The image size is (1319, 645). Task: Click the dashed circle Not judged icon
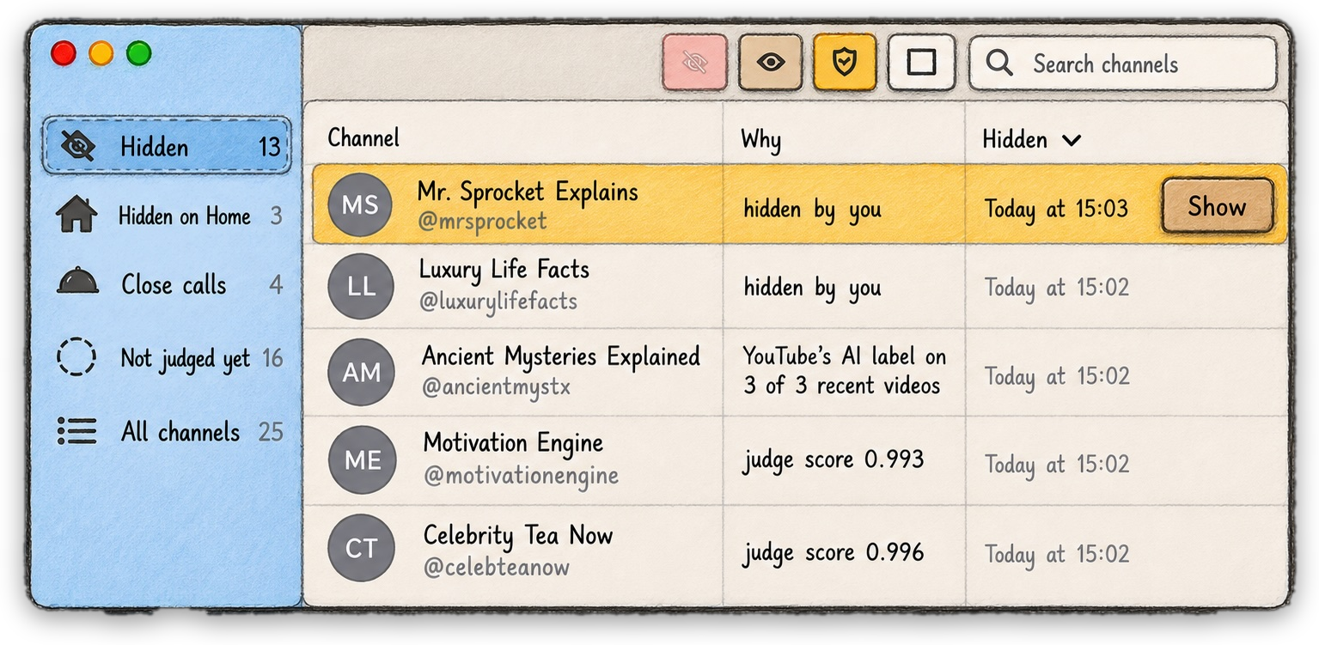pos(76,356)
